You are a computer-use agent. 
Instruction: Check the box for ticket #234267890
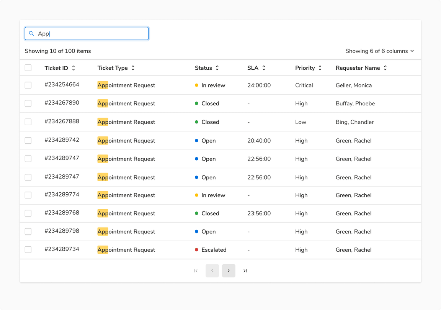28,103
